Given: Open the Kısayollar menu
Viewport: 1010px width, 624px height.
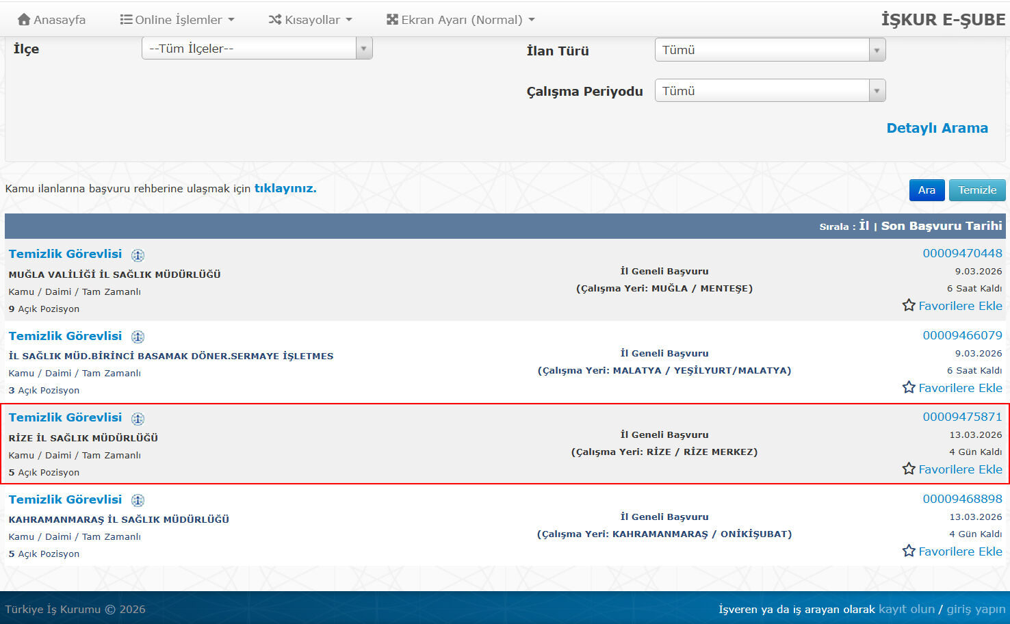Looking at the screenshot, I should 311,20.
